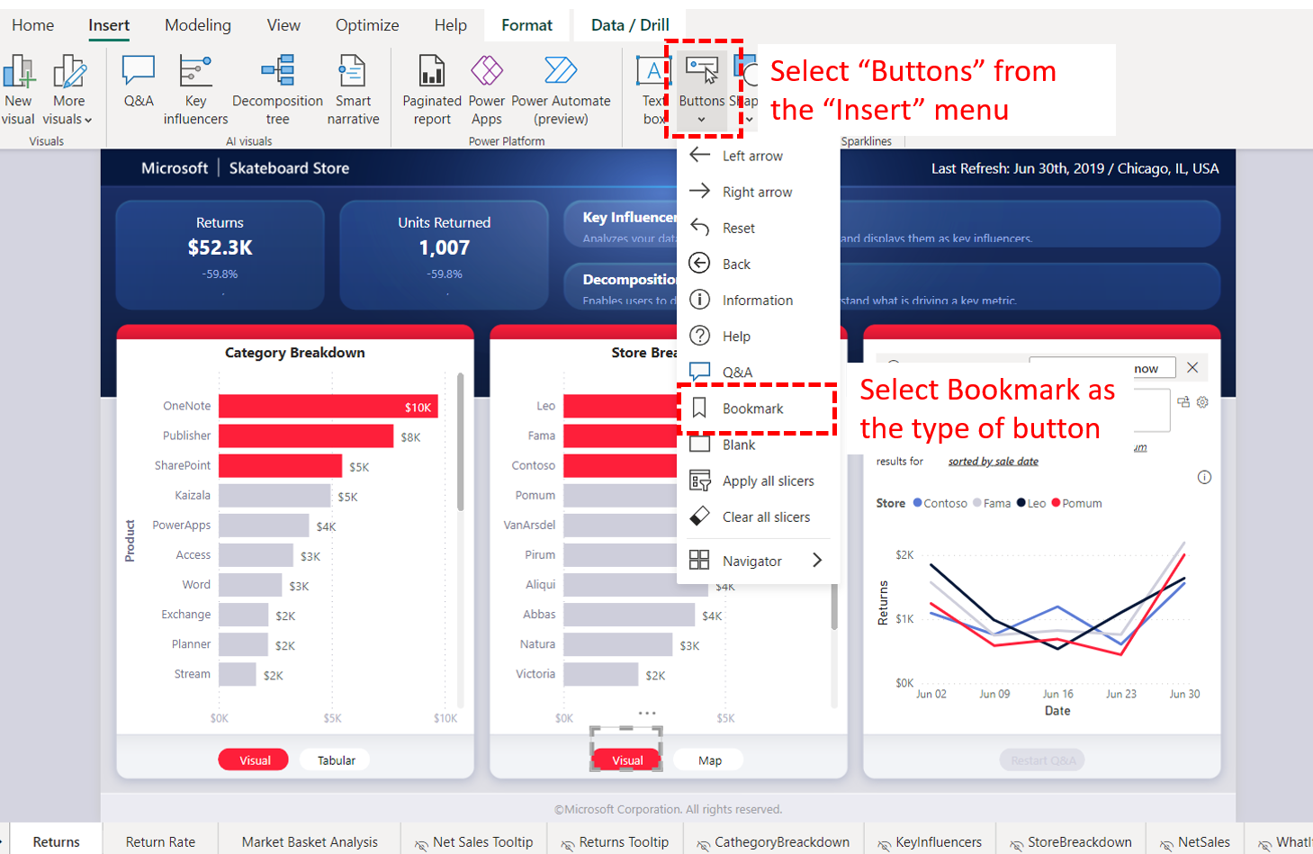Choose the Right arrow button type
Image resolution: width=1313 pixels, height=854 pixels.
[x=757, y=192]
